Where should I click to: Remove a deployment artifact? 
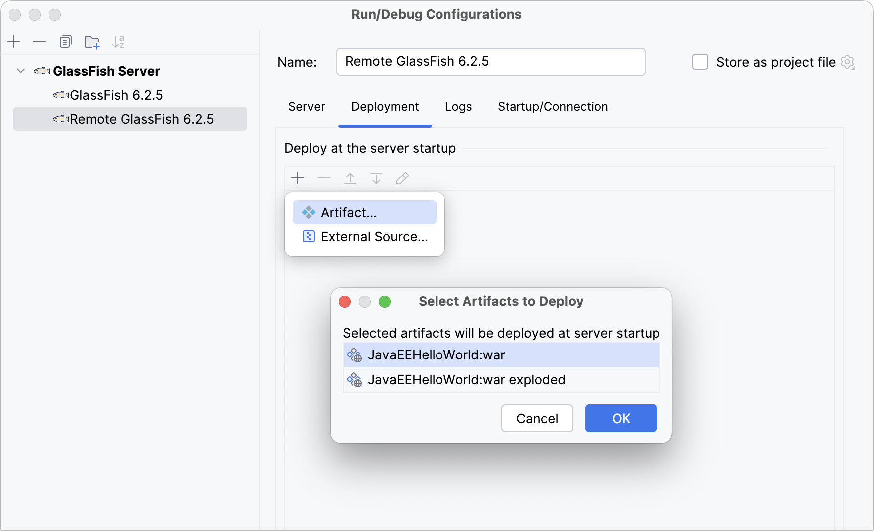324,178
